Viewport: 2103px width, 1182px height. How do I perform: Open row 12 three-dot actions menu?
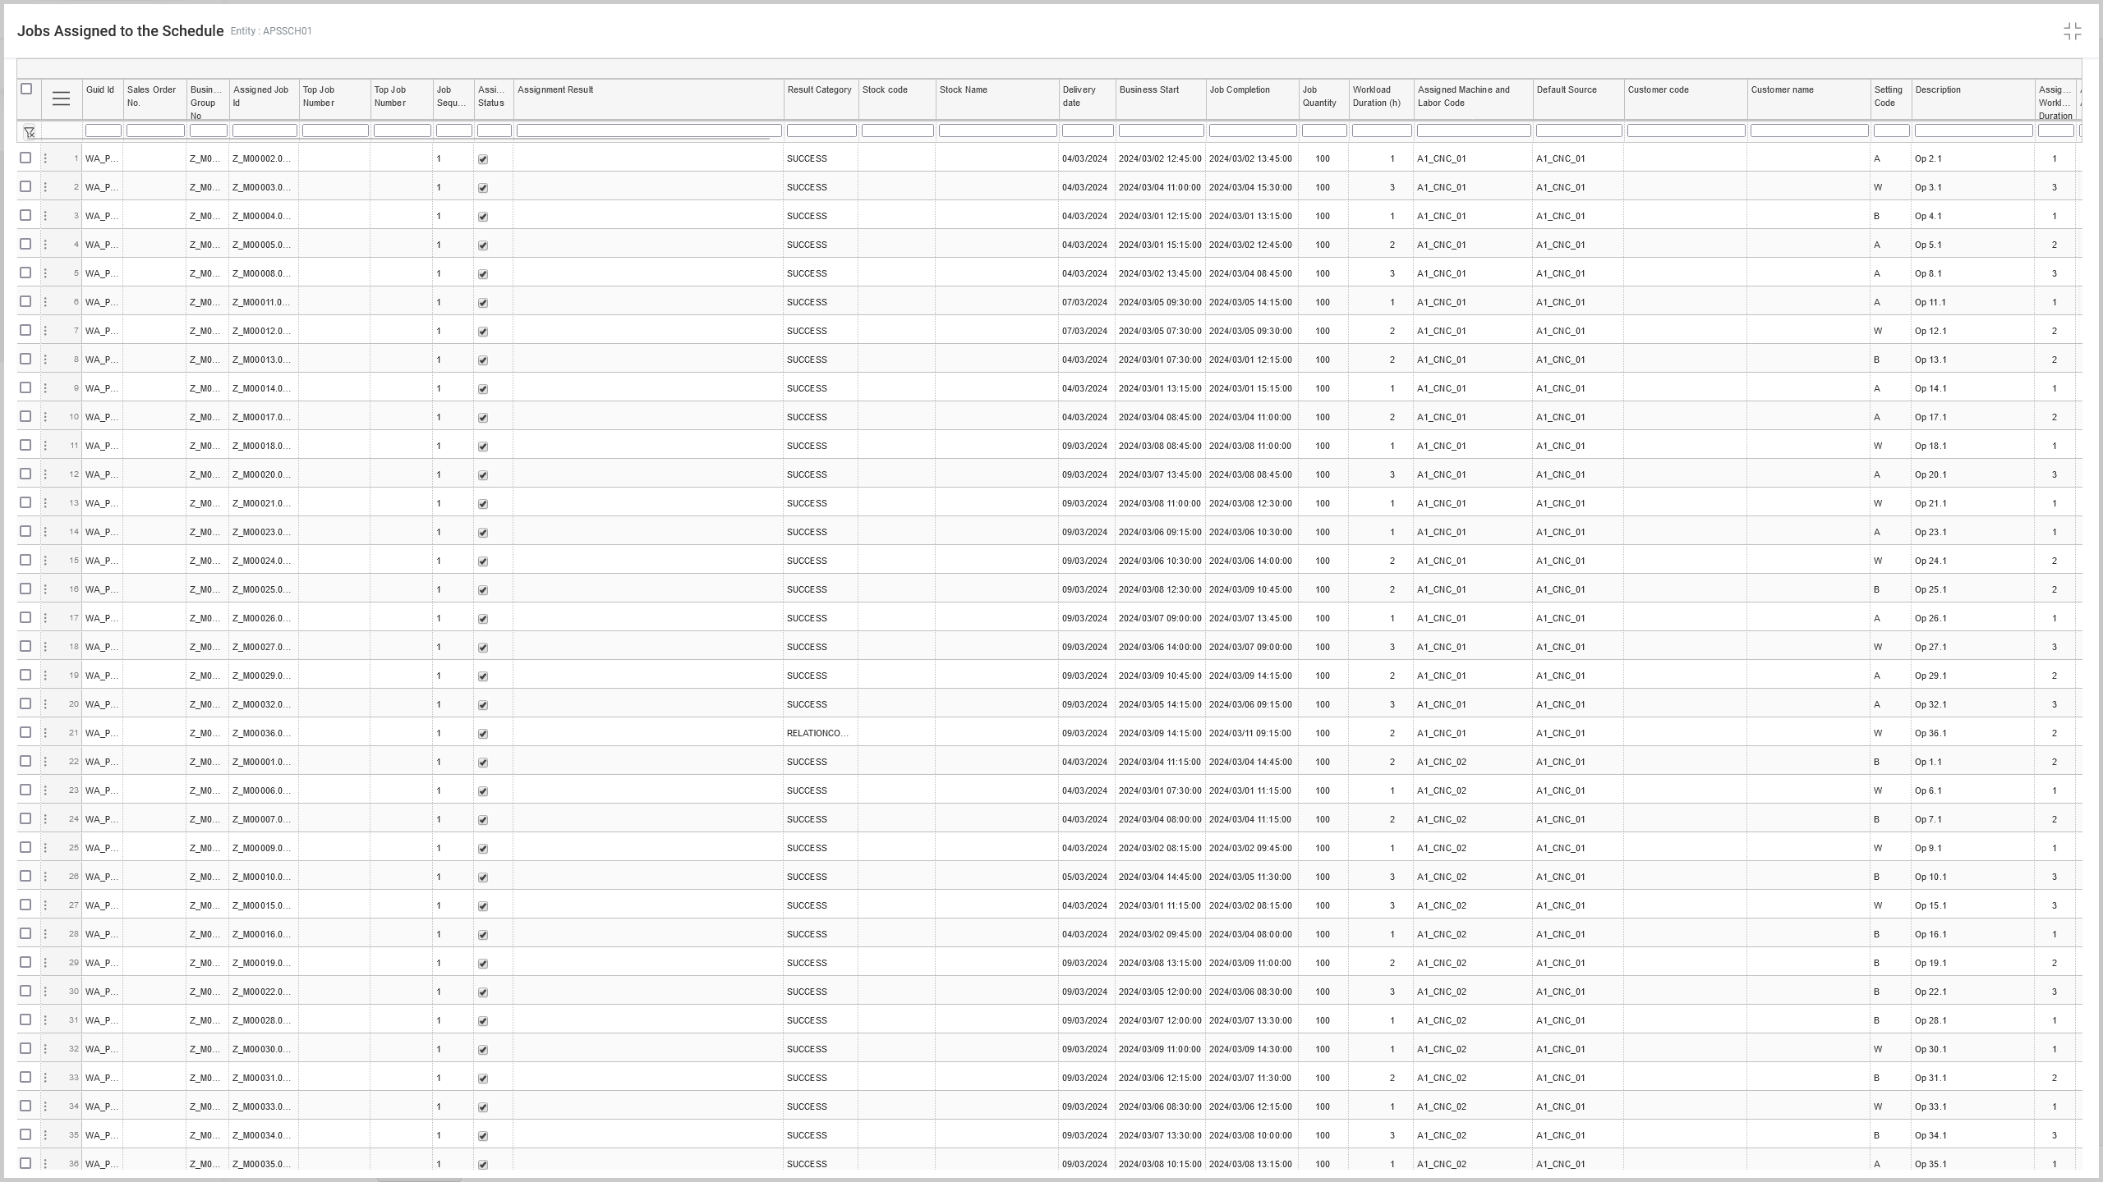pyautogui.click(x=45, y=474)
